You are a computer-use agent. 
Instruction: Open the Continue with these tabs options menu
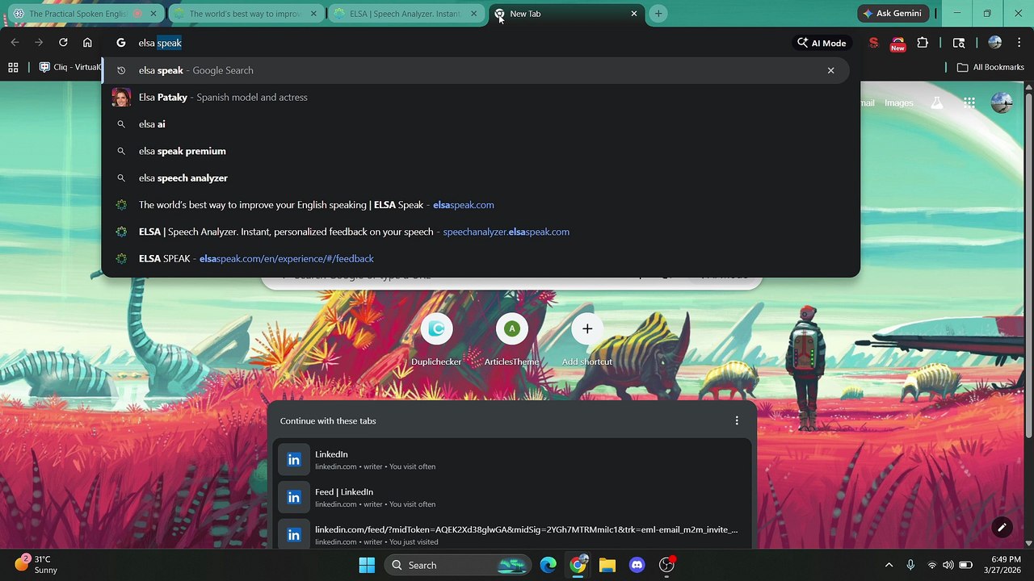click(737, 420)
